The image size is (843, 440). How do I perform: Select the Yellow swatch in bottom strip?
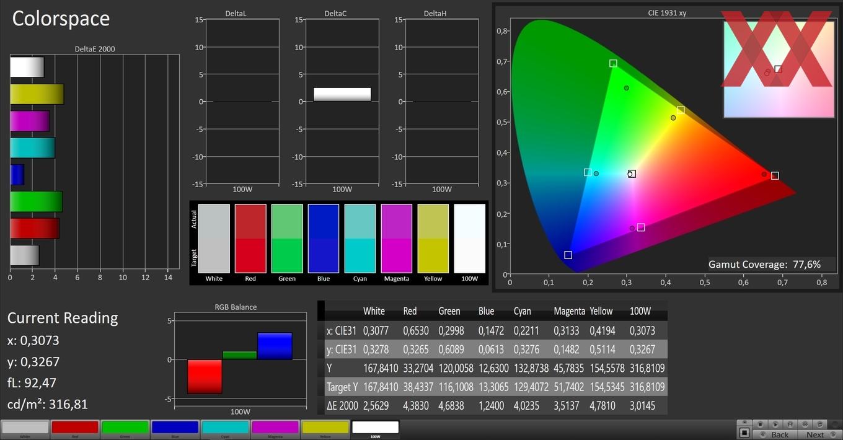pos(325,429)
